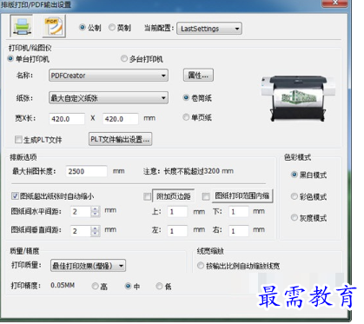Enable 生成PLT文件 checkbox

coord(18,140)
